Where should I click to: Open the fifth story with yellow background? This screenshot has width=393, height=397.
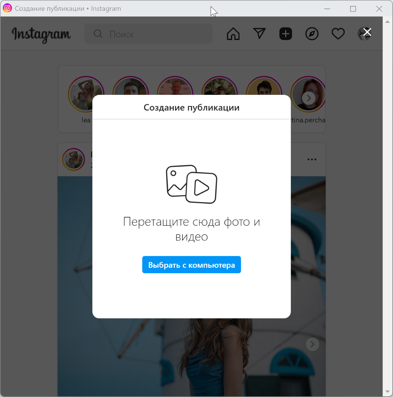[264, 86]
